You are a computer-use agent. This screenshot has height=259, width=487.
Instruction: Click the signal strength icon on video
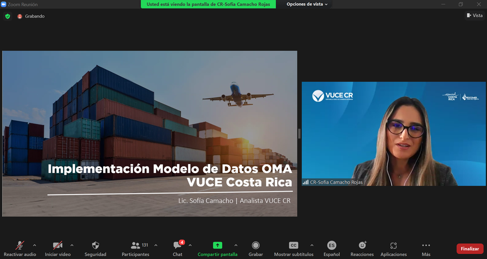click(305, 182)
